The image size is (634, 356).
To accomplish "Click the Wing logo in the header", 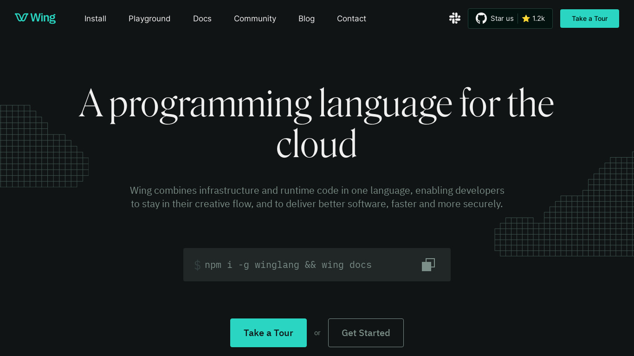I will point(35,18).
